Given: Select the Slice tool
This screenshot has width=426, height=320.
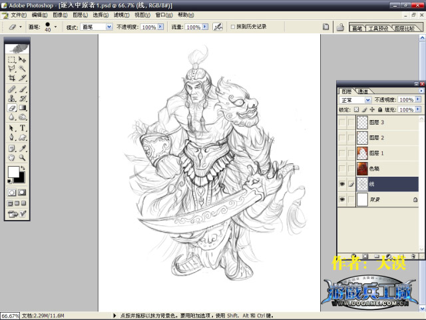Looking at the screenshot, I should tap(23, 78).
